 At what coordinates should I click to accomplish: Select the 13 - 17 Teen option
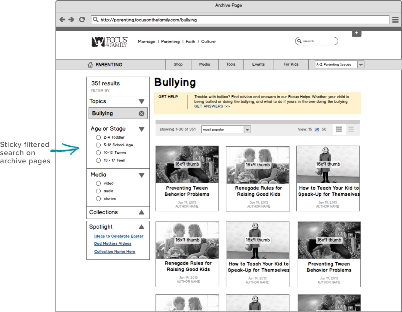[98, 160]
